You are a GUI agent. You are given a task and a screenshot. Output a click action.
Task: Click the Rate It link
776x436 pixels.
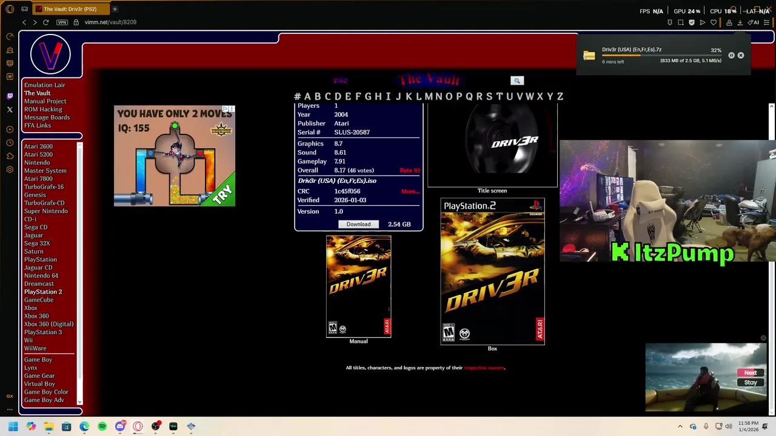(410, 171)
